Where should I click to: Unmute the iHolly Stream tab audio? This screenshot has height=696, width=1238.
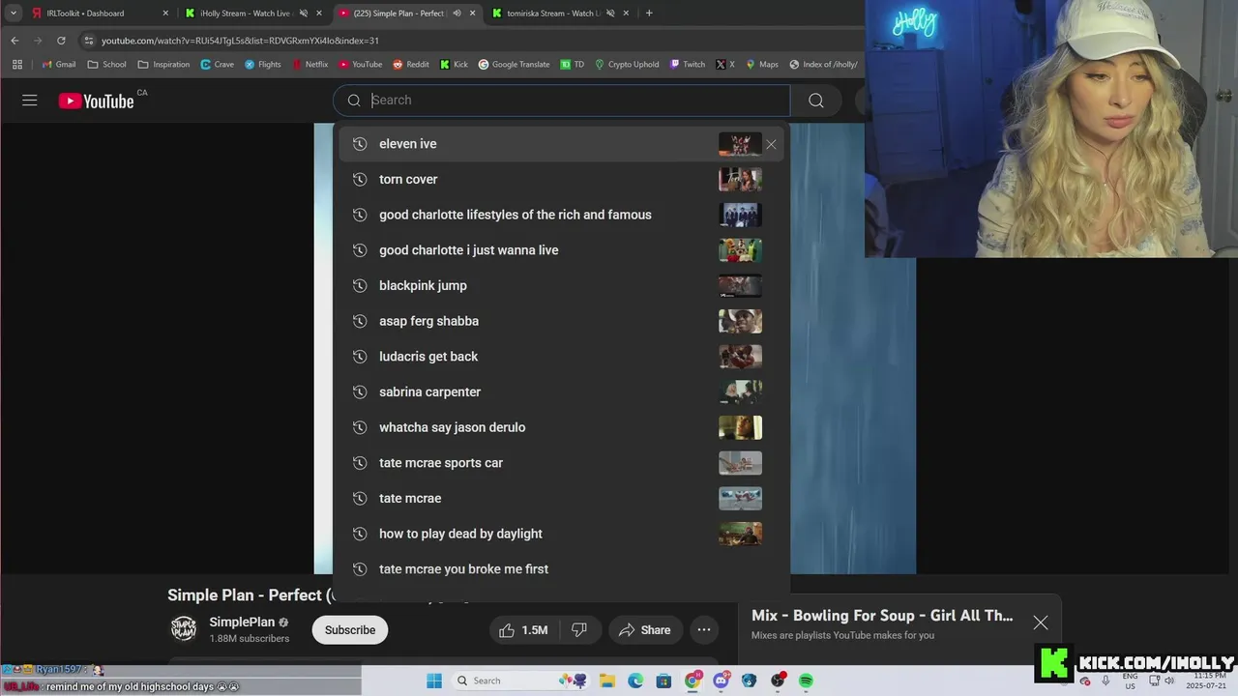[x=303, y=14]
